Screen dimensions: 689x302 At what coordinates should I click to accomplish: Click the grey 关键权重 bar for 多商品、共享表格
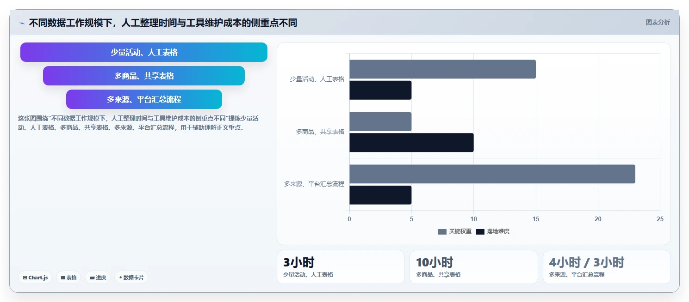click(380, 121)
